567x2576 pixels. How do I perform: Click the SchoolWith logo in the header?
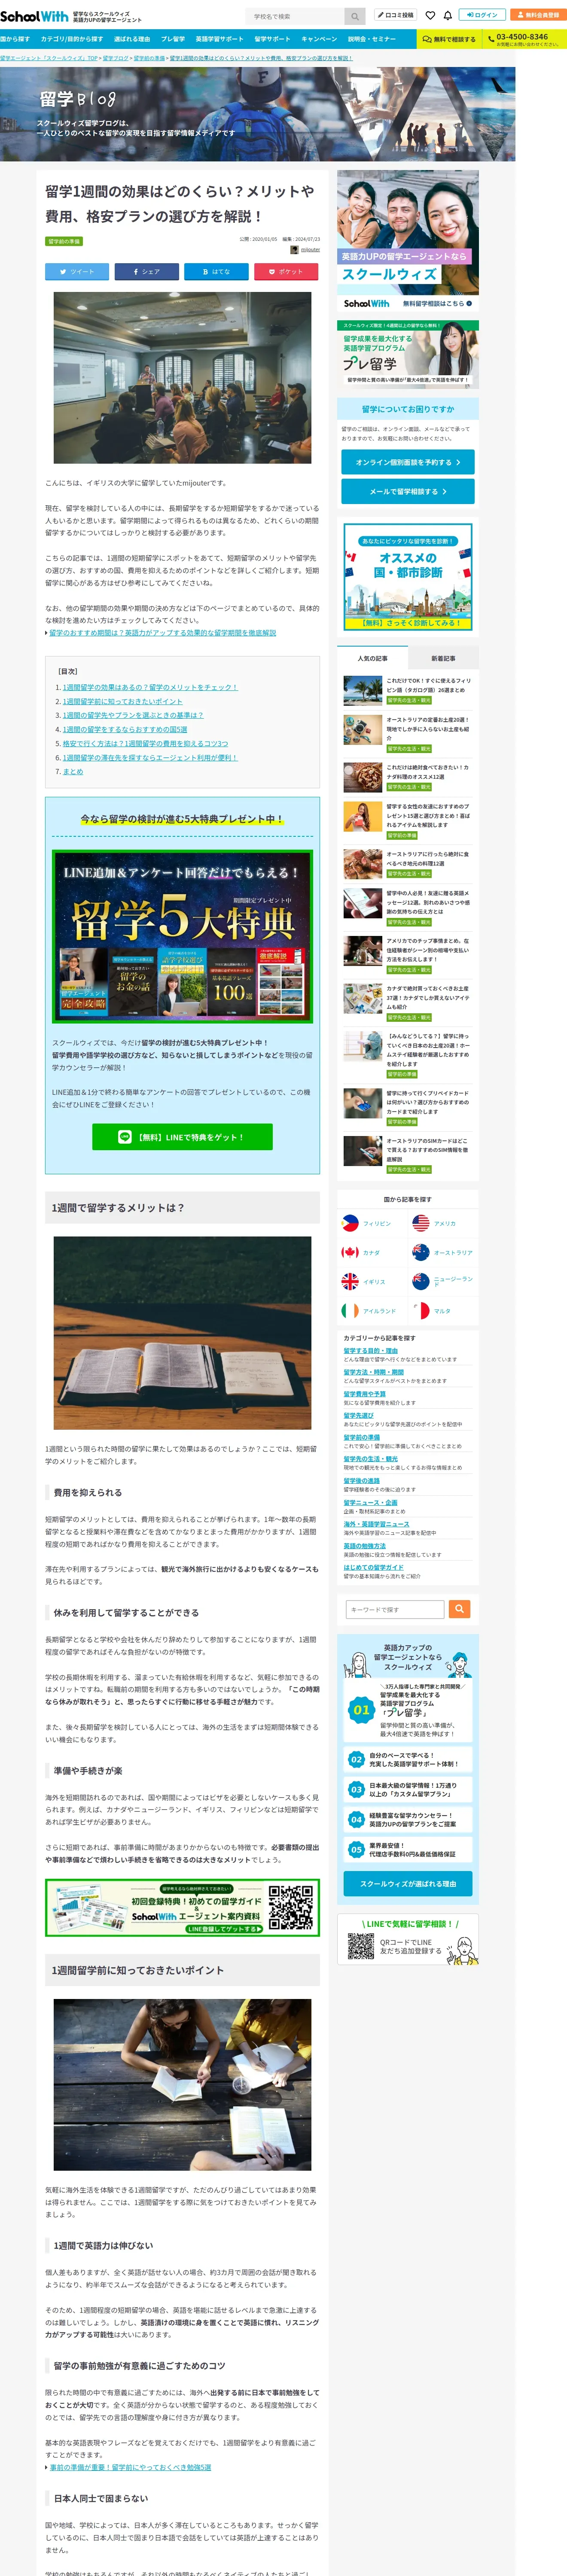[x=34, y=16]
